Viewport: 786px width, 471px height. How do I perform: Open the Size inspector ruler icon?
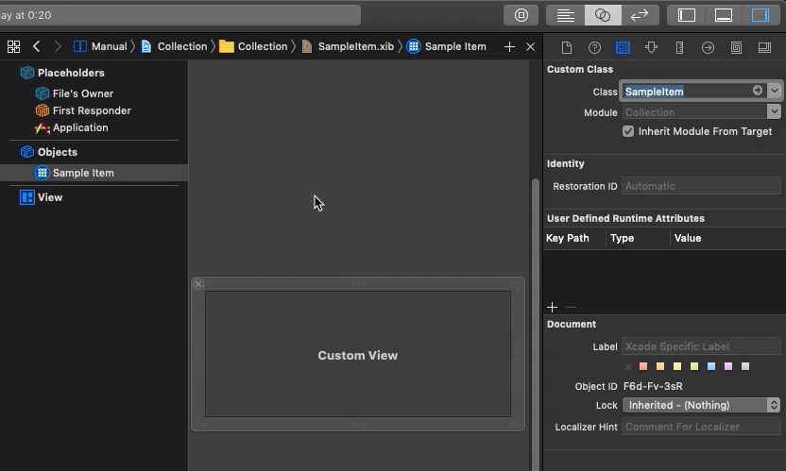coord(679,47)
